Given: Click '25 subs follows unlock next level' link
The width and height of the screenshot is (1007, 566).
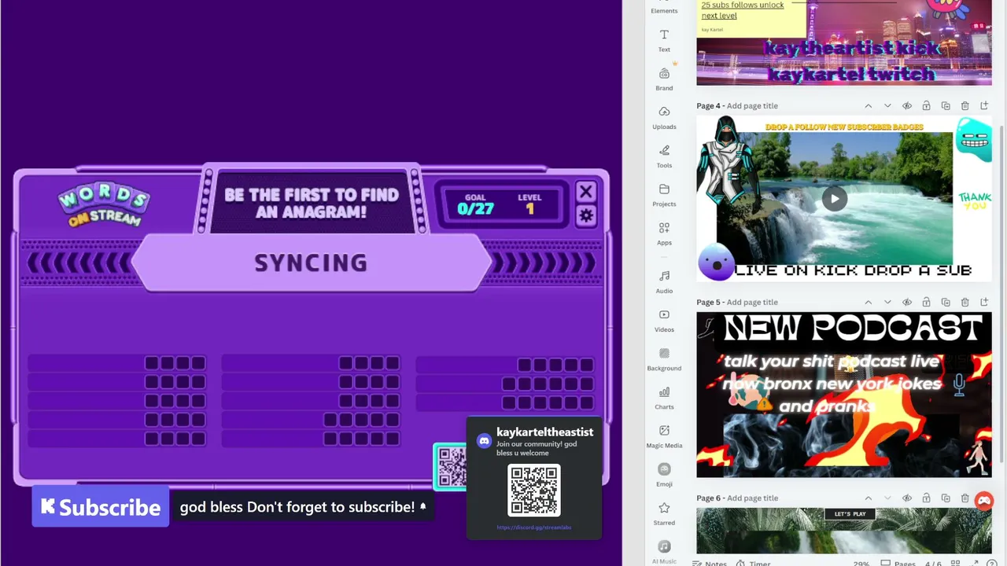Looking at the screenshot, I should pos(743,9).
